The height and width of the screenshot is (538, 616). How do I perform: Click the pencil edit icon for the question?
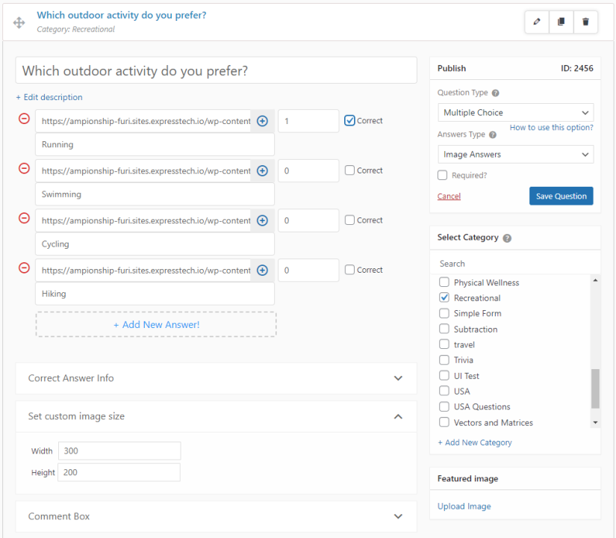click(536, 22)
